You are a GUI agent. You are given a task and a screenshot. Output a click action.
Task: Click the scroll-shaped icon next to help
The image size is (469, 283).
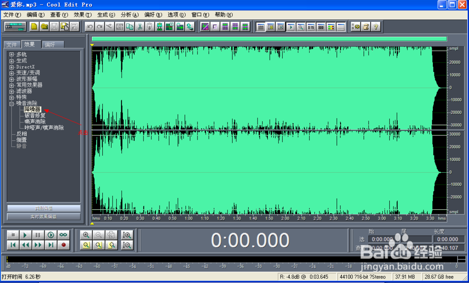pyautogui.click(x=366, y=27)
